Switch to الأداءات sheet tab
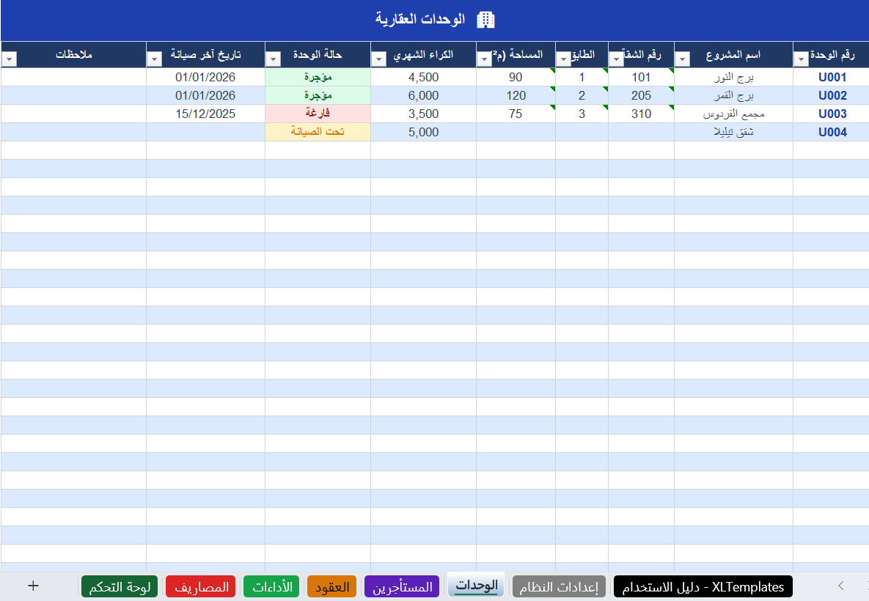This screenshot has height=601, width=869. point(271,587)
